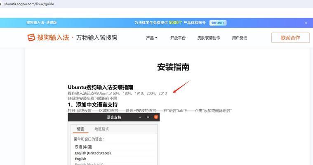Maximize the 语言支持 dialog window
This screenshot has height=165, width=313.
148,117
